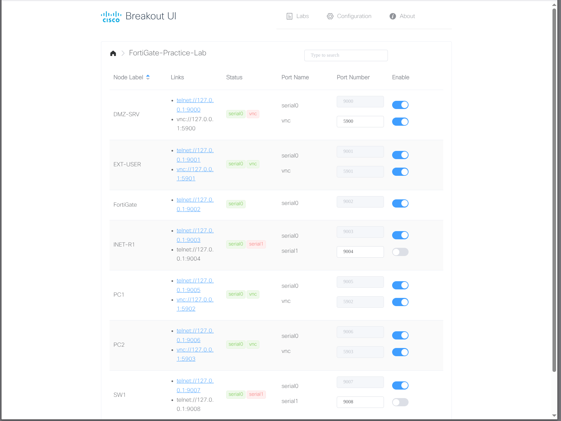Go to home via house icon
Viewport: 561px width, 421px height.
tap(113, 53)
